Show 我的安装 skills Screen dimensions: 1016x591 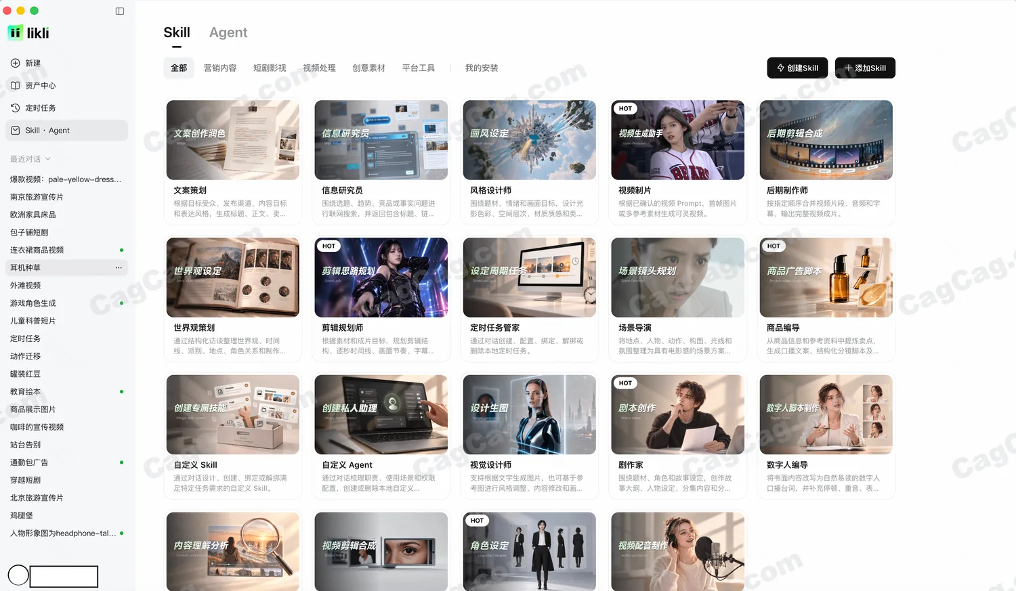coord(482,68)
